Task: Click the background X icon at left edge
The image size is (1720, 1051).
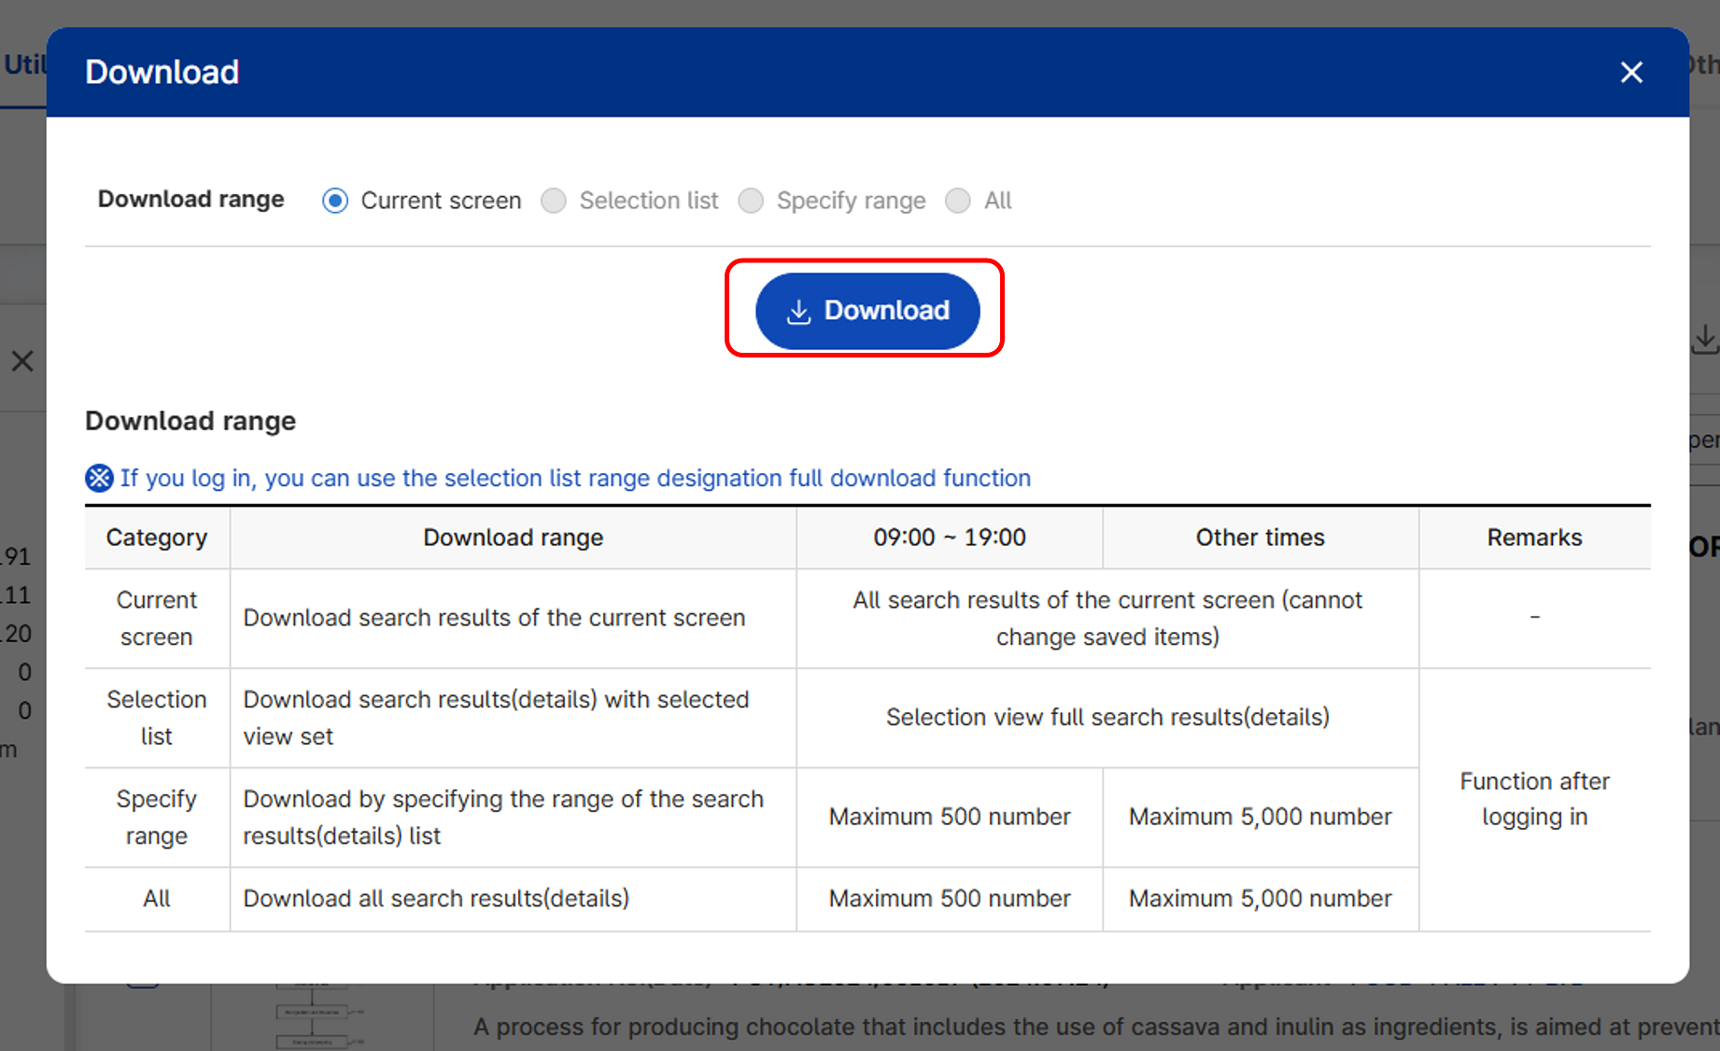Action: pos(22,361)
